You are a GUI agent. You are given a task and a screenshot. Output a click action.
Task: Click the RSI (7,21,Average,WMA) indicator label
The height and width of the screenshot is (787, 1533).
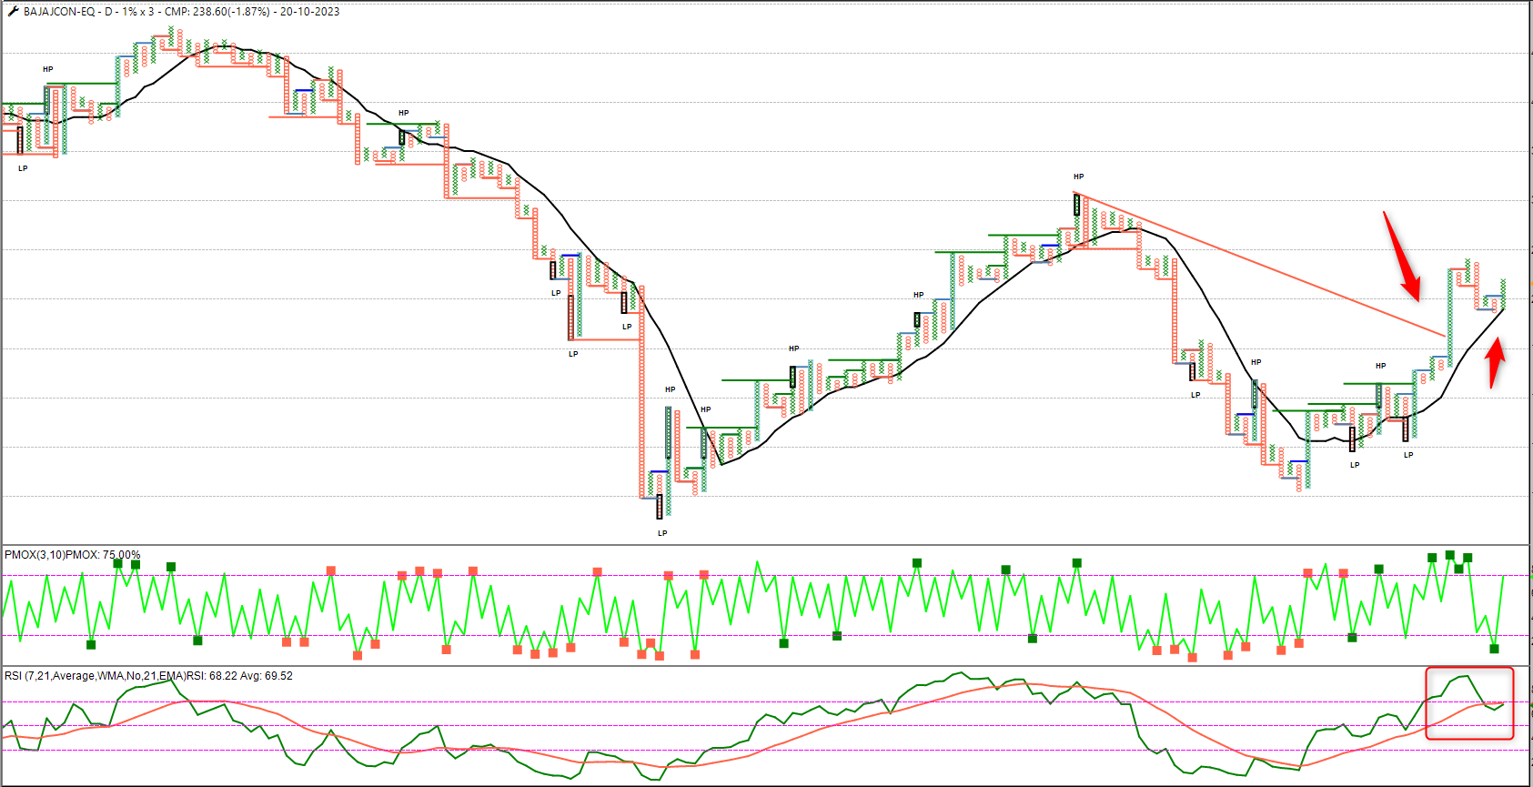coord(148,676)
